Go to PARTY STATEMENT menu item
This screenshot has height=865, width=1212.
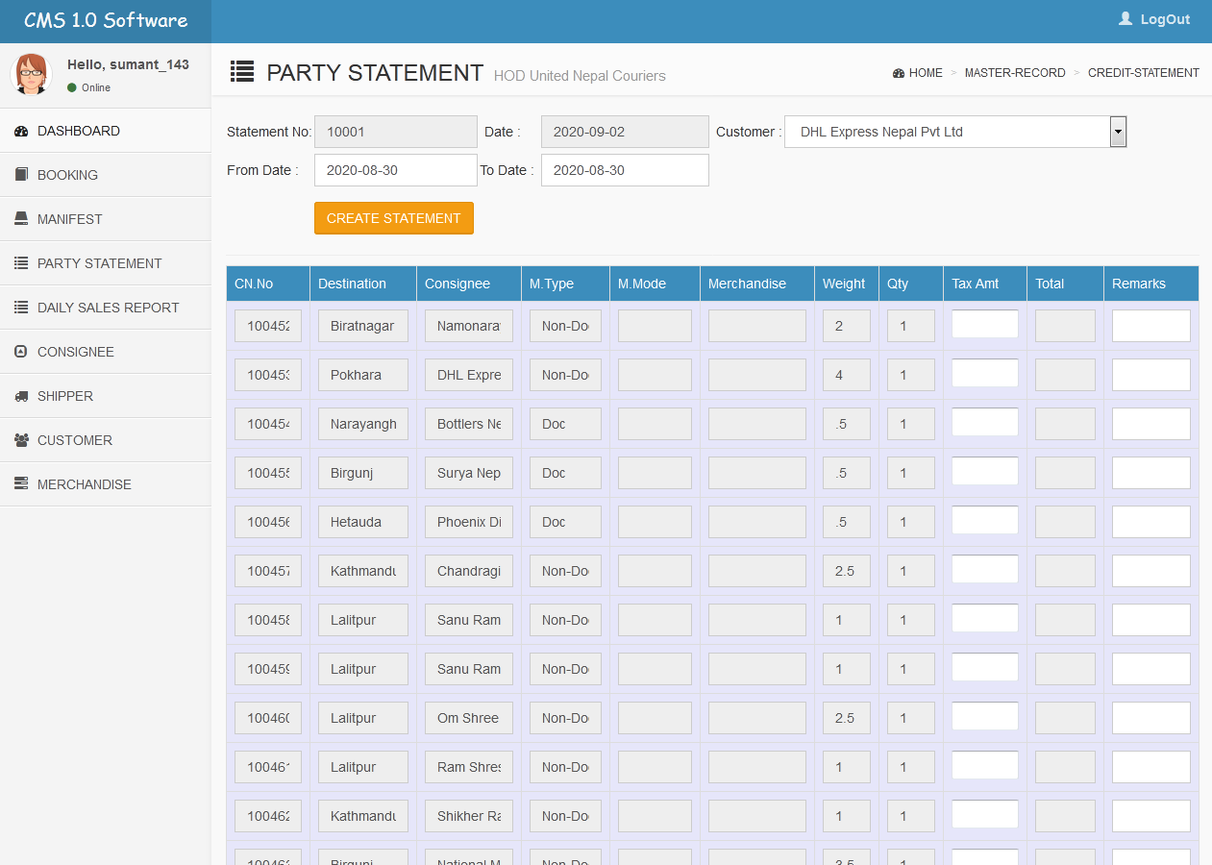click(x=106, y=263)
